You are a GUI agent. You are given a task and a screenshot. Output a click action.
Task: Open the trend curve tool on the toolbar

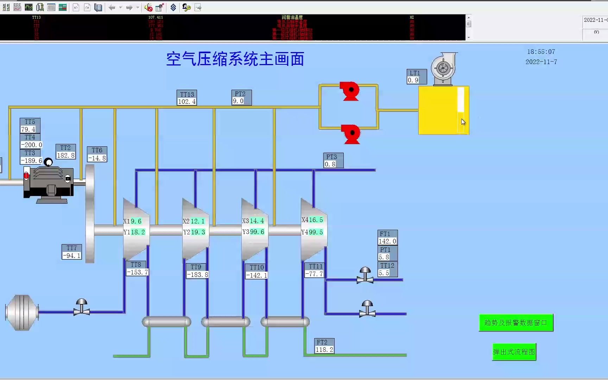17,7
